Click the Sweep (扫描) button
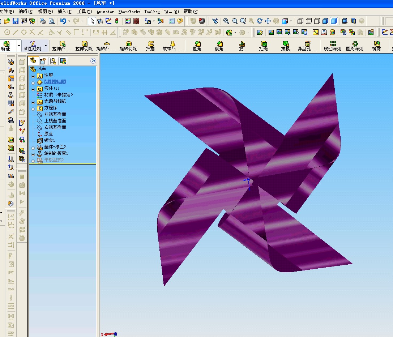 150,46
